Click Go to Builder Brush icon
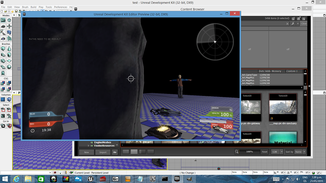The height and width of the screenshot is (183, 326). click(x=9, y=126)
